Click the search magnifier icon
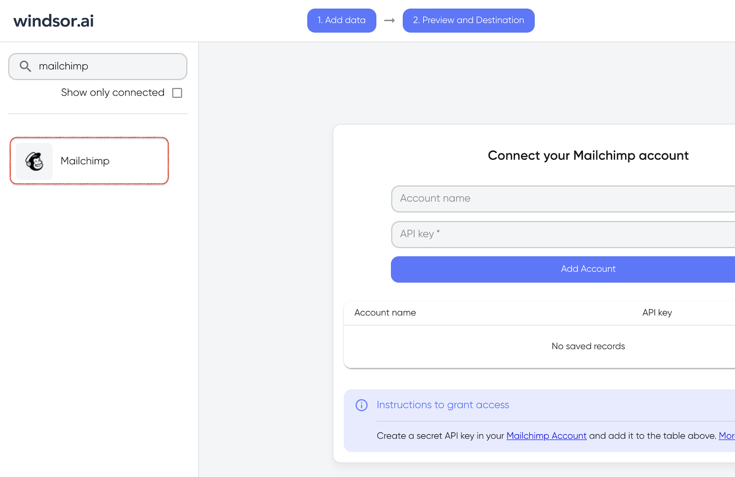The width and height of the screenshot is (735, 477). click(26, 66)
